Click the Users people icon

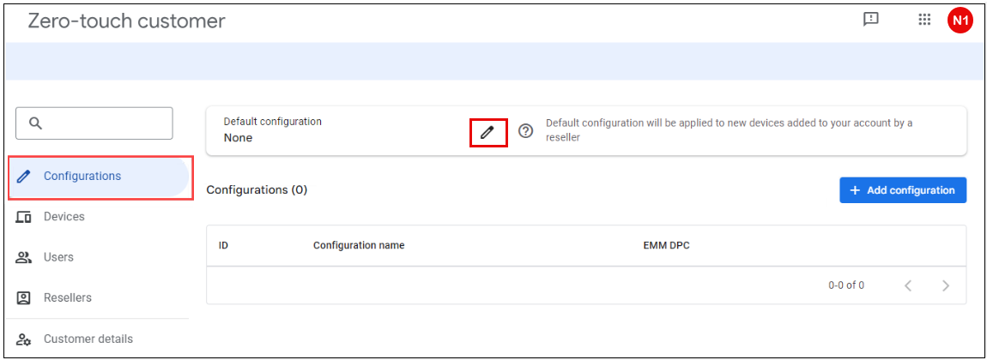pyautogui.click(x=25, y=257)
